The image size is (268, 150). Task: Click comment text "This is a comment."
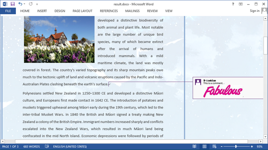[213, 83]
